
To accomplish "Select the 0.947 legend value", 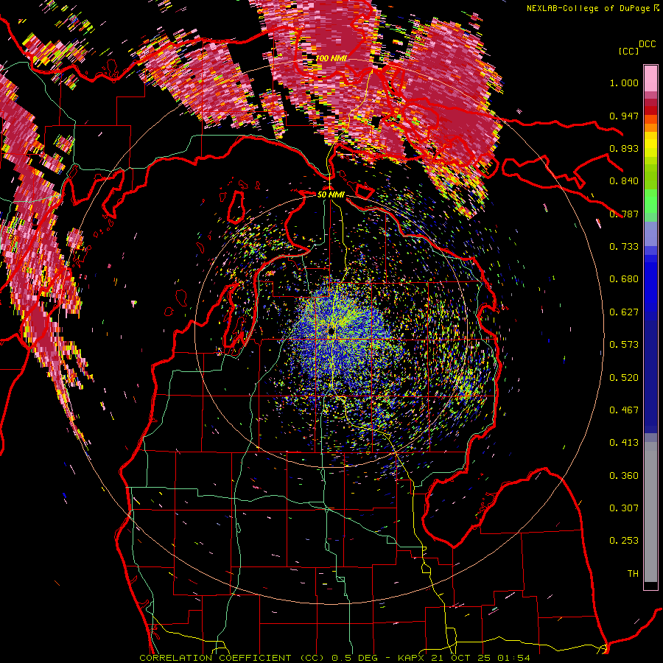I will (x=624, y=116).
